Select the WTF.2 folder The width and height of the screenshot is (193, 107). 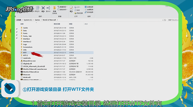[x=26, y=55]
